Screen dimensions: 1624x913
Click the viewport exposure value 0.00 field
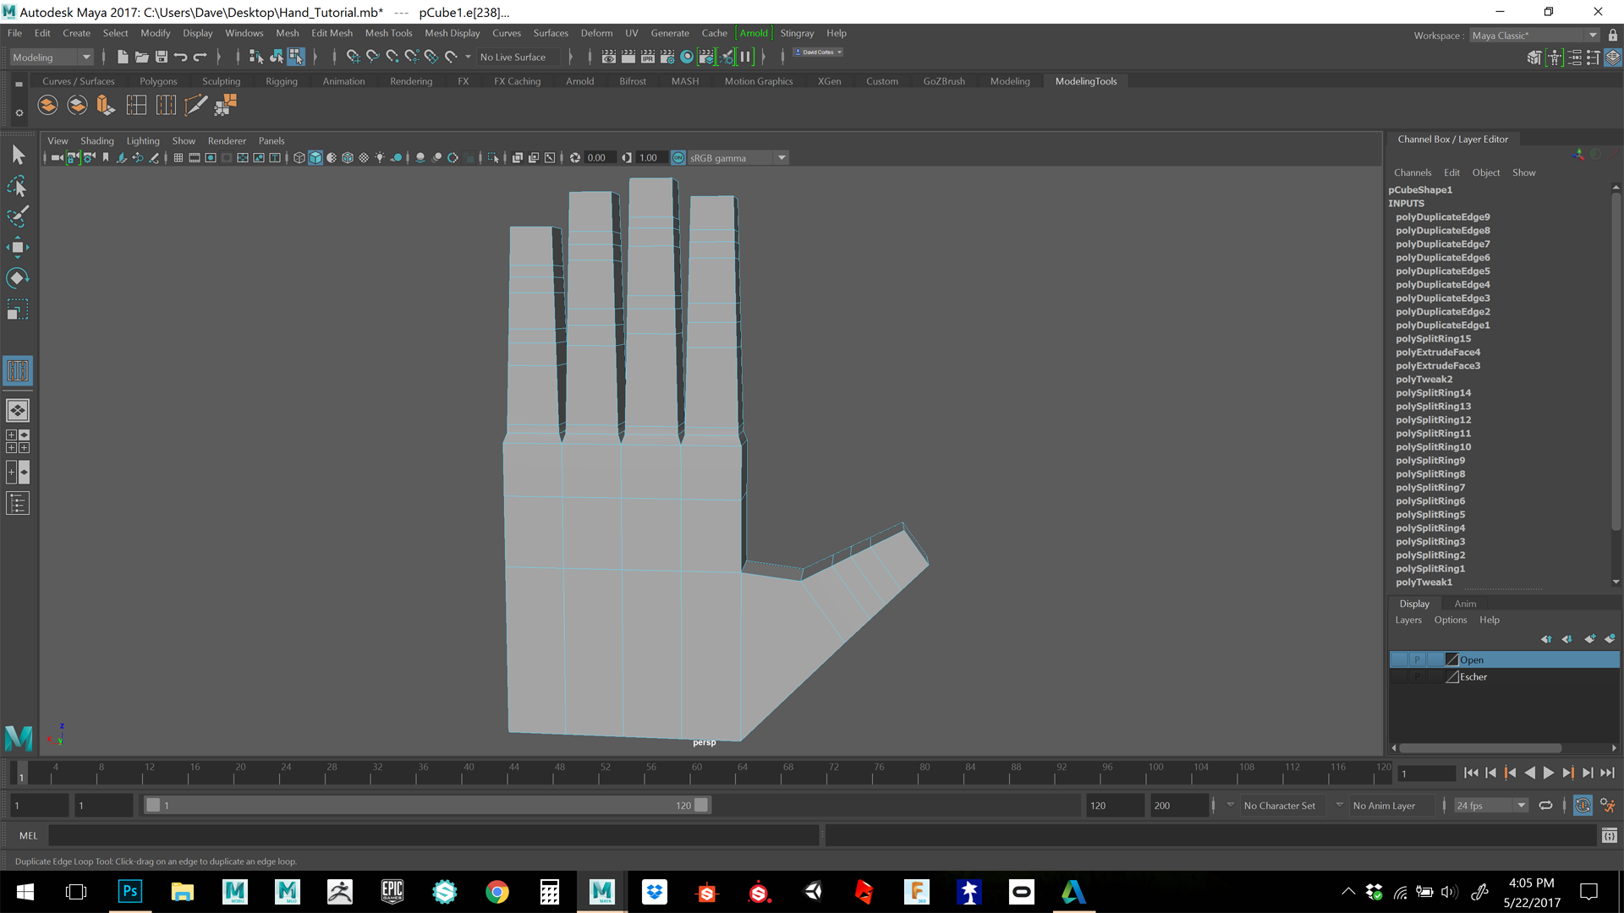pos(599,158)
